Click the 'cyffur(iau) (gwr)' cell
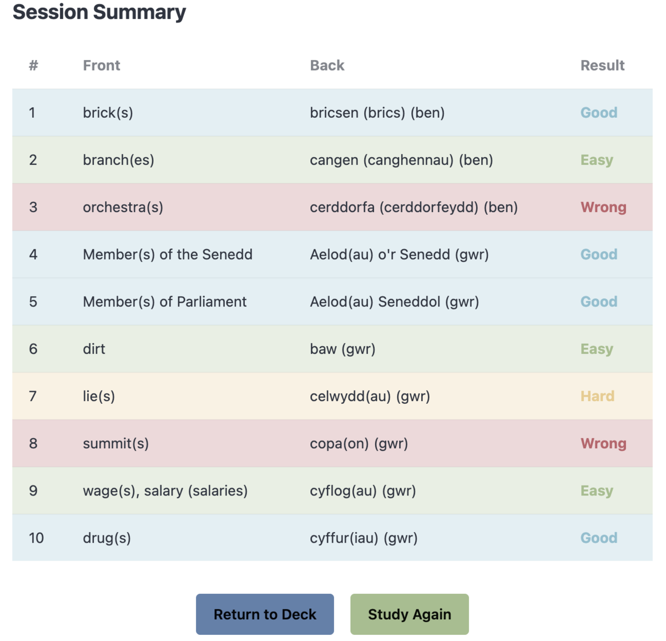The height and width of the screenshot is (641, 666). coord(364,538)
